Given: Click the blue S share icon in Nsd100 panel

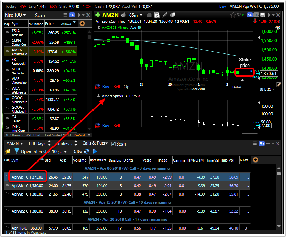Looking at the screenshot, I should [72, 15].
